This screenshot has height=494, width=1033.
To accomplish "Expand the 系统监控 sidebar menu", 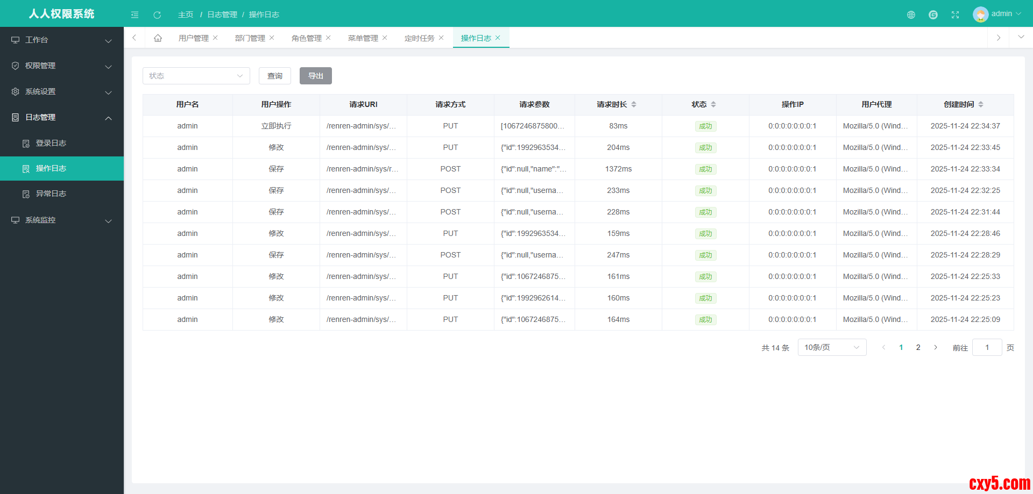I will pos(62,220).
